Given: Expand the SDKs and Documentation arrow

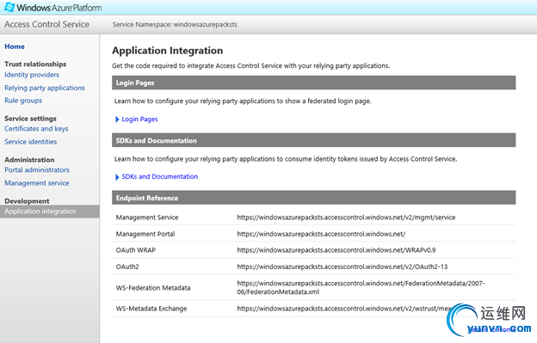Looking at the screenshot, I should [117, 177].
